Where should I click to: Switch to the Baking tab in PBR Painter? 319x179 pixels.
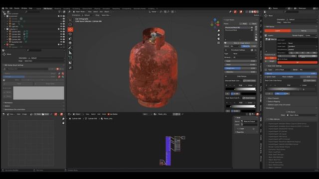[304, 31]
